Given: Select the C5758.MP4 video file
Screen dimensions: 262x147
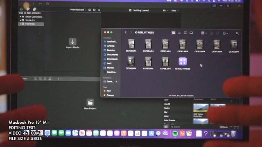Looking at the screenshot, I should 131,45.
